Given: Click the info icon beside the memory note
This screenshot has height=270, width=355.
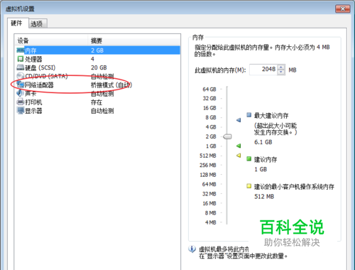Looking at the screenshot, I should [192, 249].
